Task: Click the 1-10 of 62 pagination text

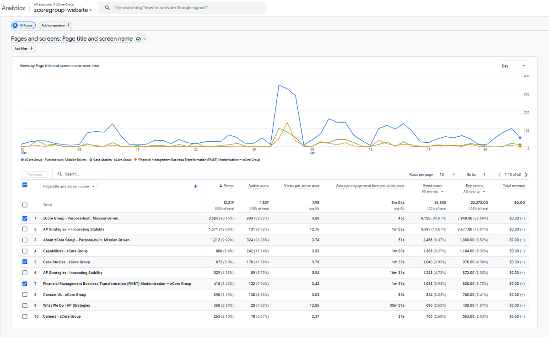Action: 513,174
